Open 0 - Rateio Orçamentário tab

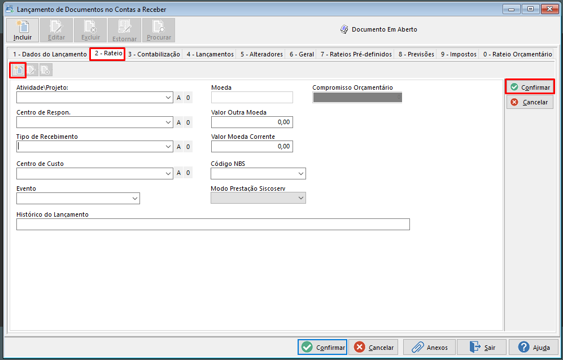click(517, 54)
